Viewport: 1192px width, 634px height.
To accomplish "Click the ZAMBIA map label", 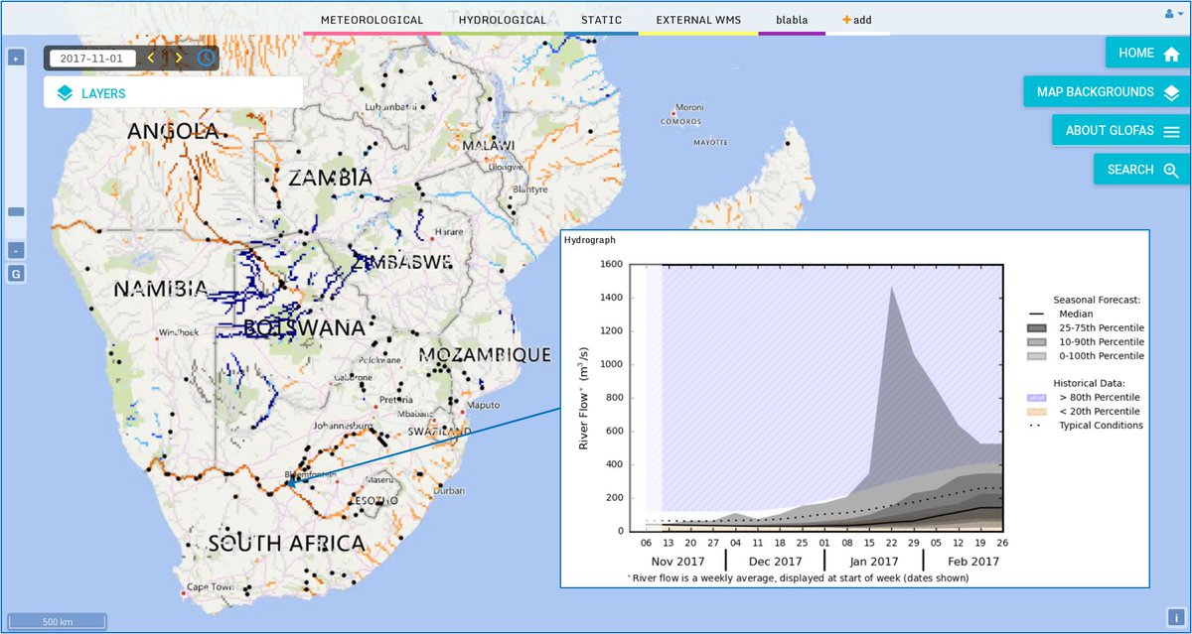I will coord(330,179).
